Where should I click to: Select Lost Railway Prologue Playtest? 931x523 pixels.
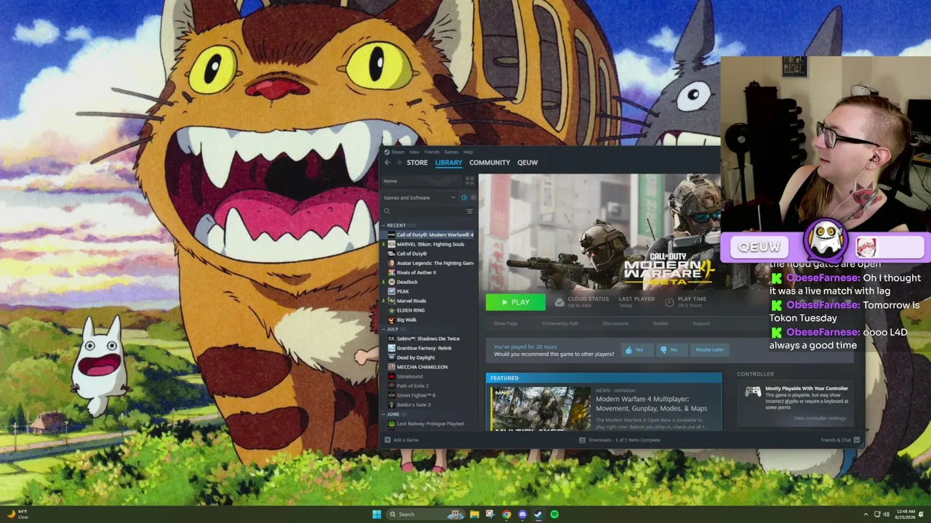pos(428,423)
